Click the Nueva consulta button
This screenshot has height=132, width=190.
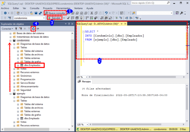[55, 13]
